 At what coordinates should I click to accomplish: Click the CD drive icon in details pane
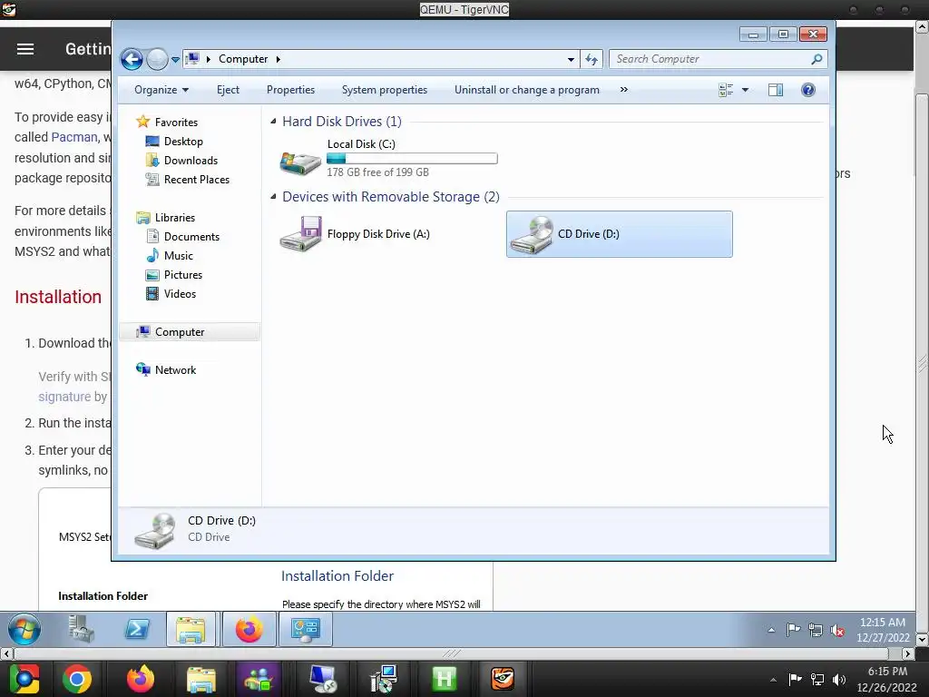(154, 530)
